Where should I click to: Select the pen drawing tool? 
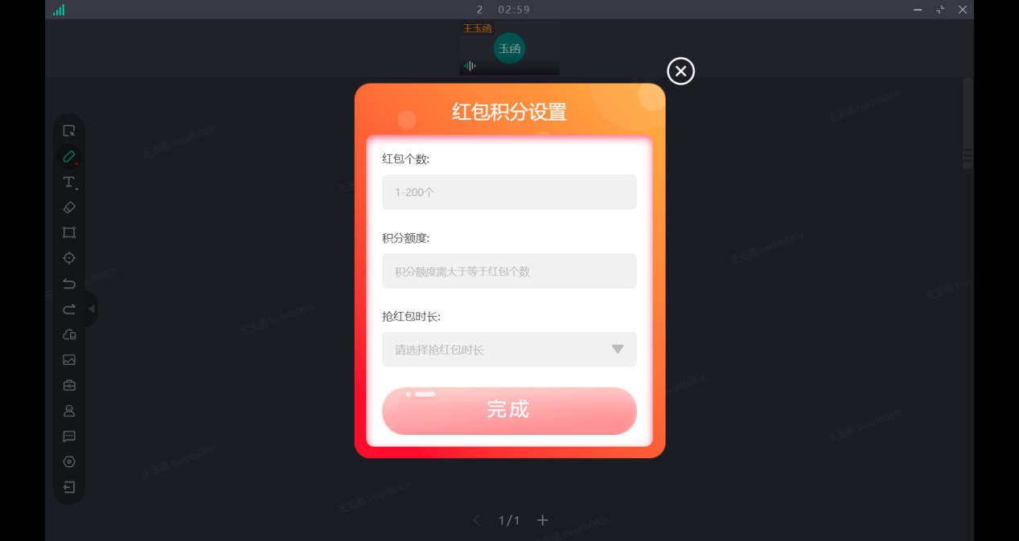[x=69, y=157]
